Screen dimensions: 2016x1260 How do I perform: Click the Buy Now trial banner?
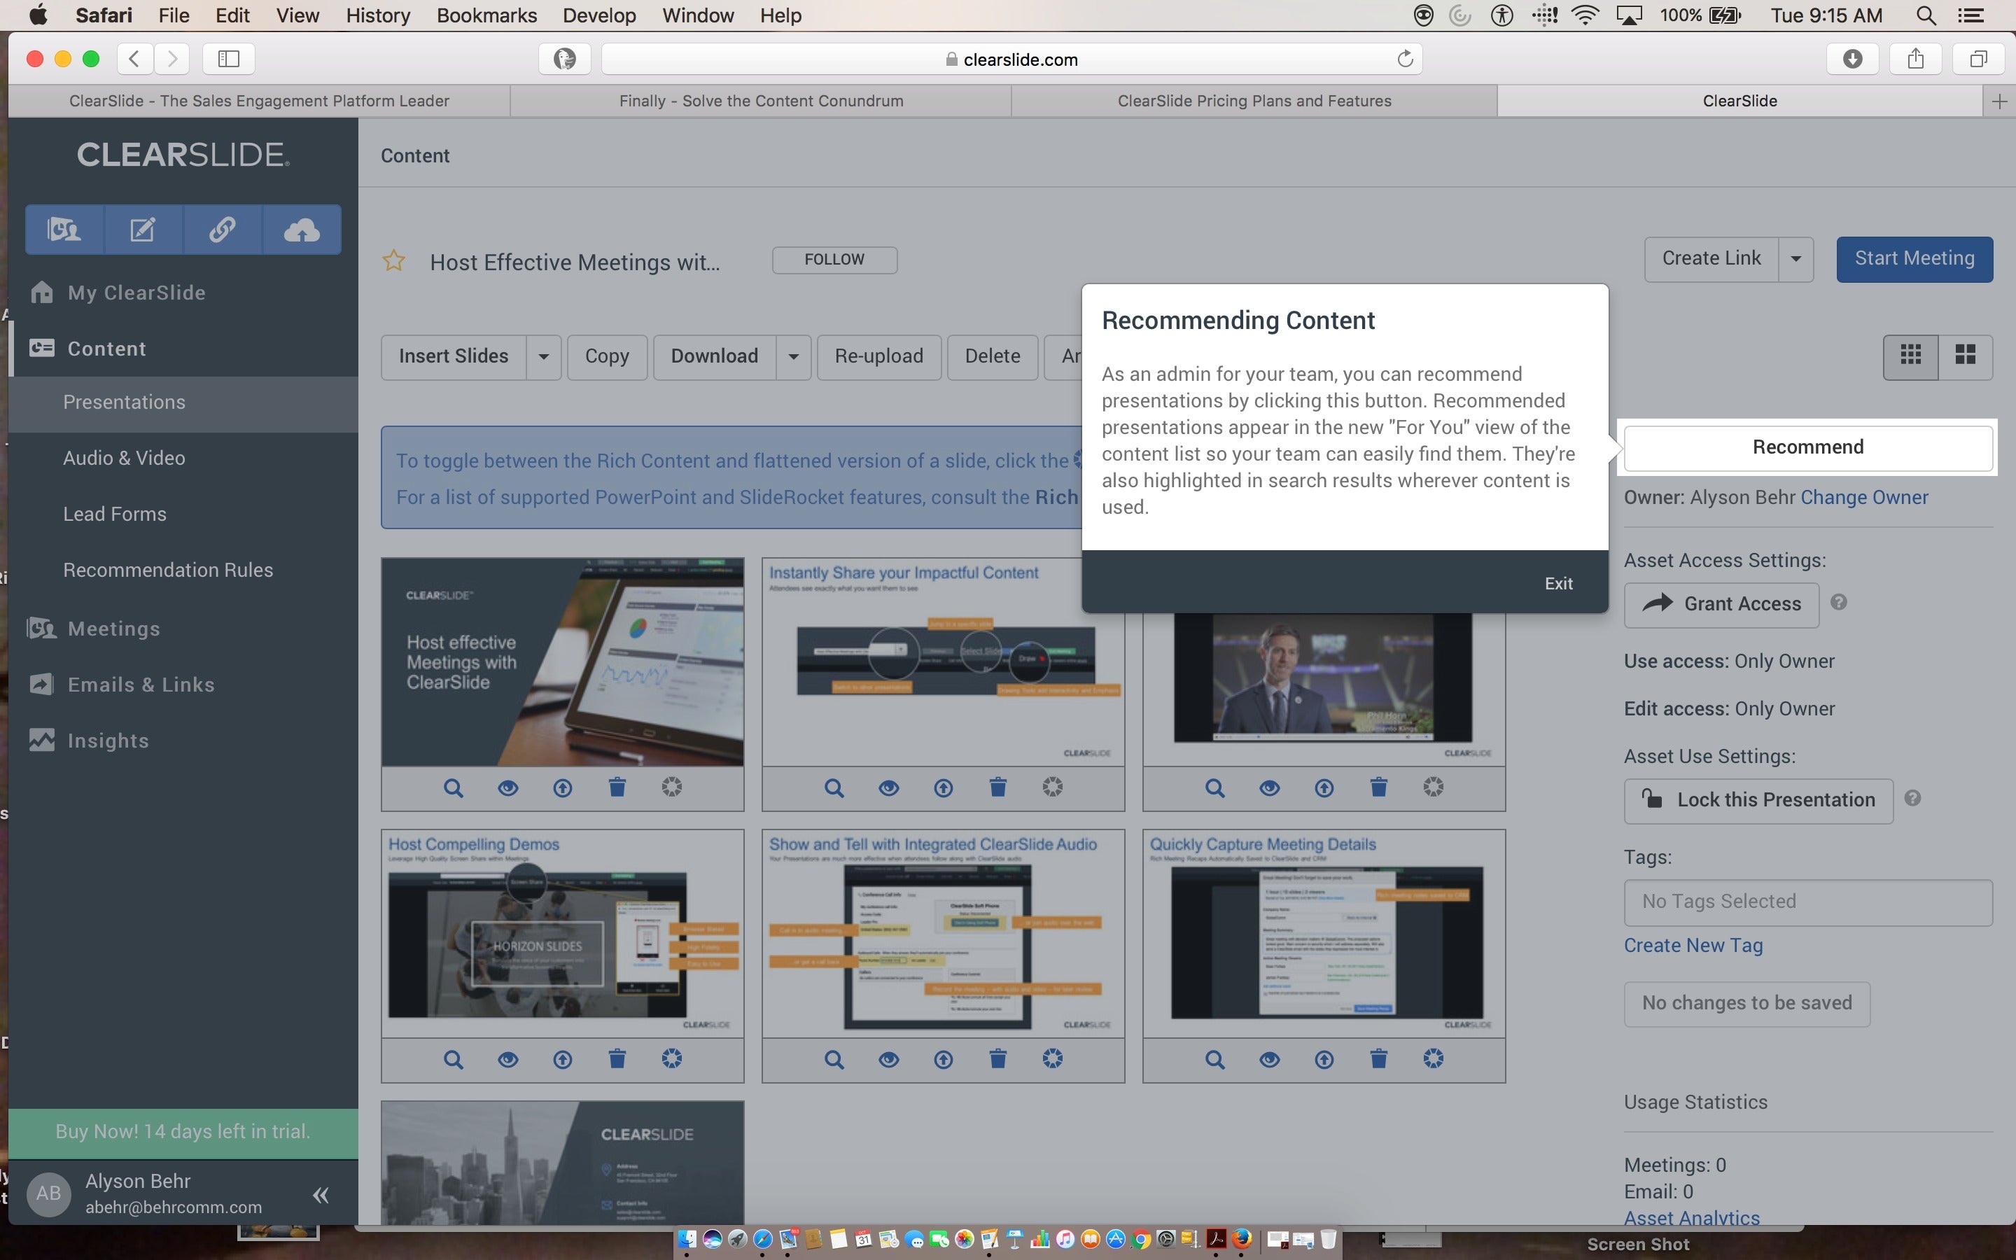(x=183, y=1132)
